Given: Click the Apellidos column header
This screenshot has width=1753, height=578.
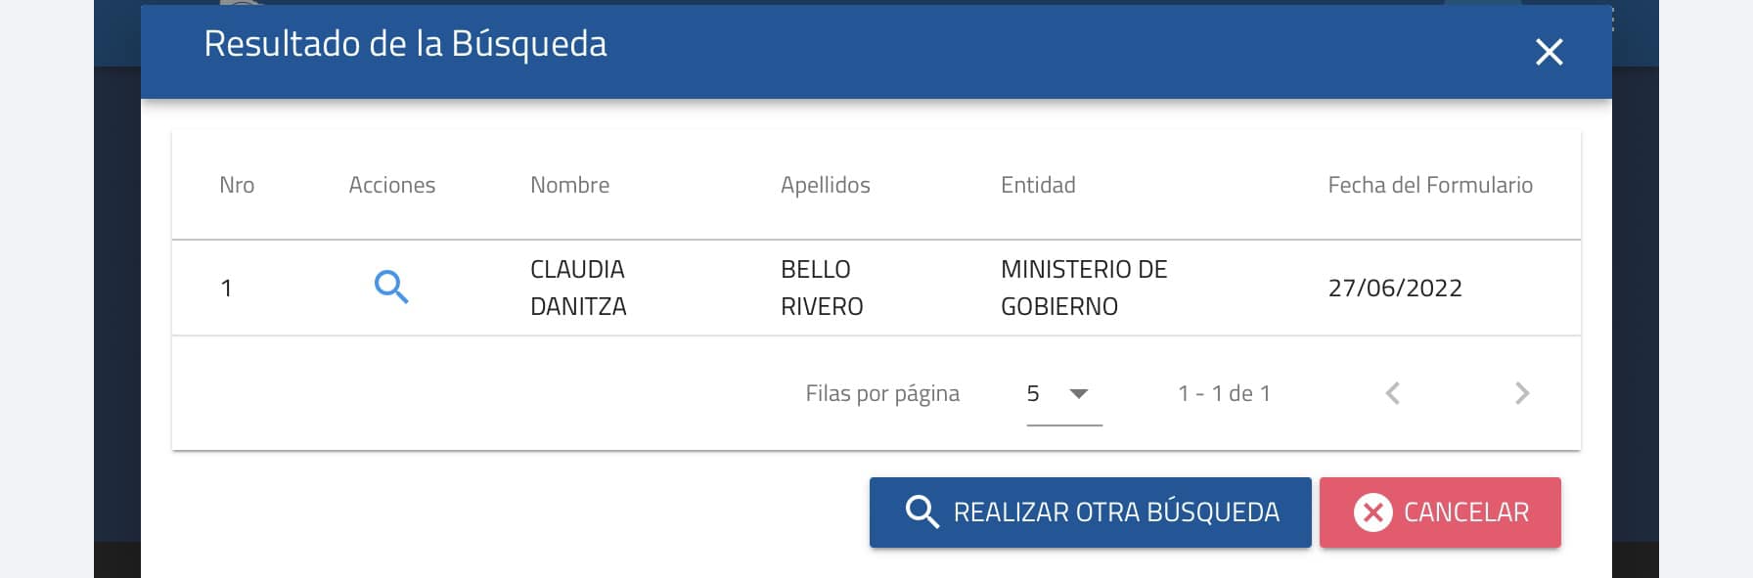Looking at the screenshot, I should (x=825, y=185).
